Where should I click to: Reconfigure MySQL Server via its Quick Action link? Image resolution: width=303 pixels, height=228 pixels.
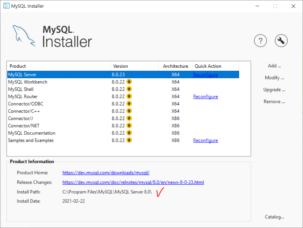pyautogui.click(x=205, y=74)
